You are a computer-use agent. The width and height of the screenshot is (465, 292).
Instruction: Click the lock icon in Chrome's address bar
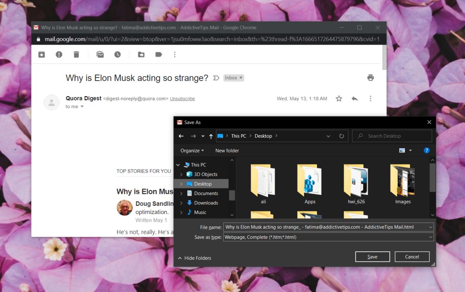[38, 39]
